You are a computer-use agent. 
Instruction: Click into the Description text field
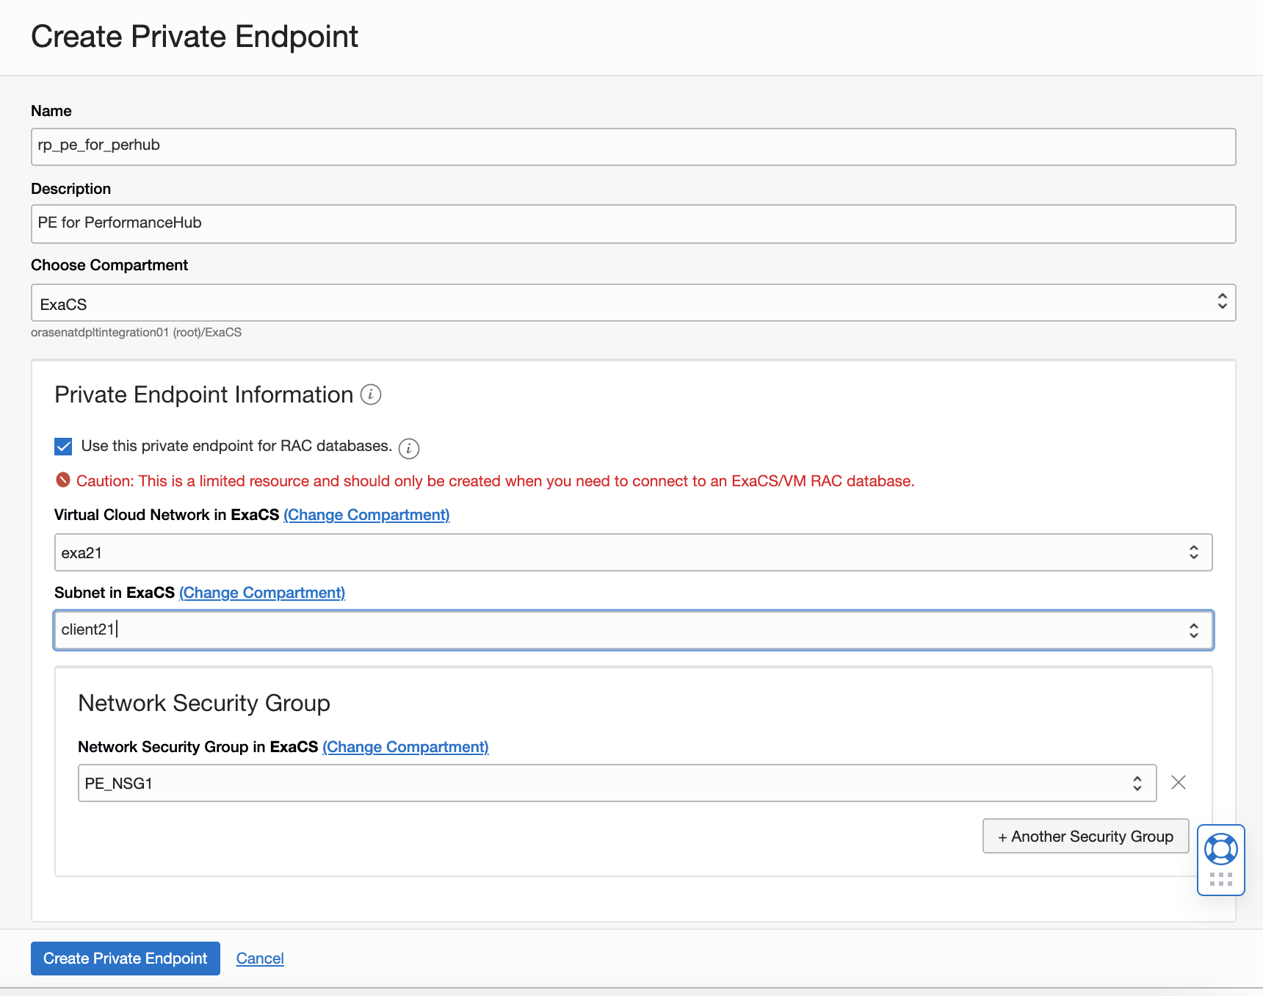(x=633, y=224)
